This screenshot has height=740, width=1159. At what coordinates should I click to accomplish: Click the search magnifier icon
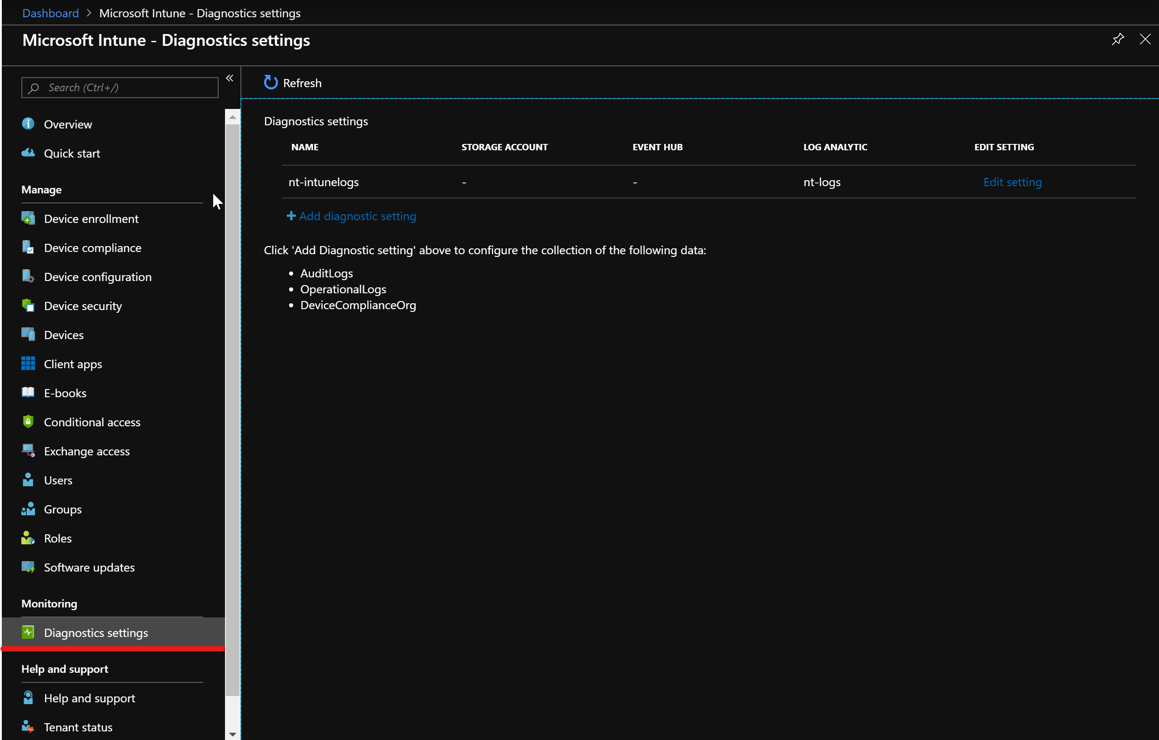coord(33,88)
